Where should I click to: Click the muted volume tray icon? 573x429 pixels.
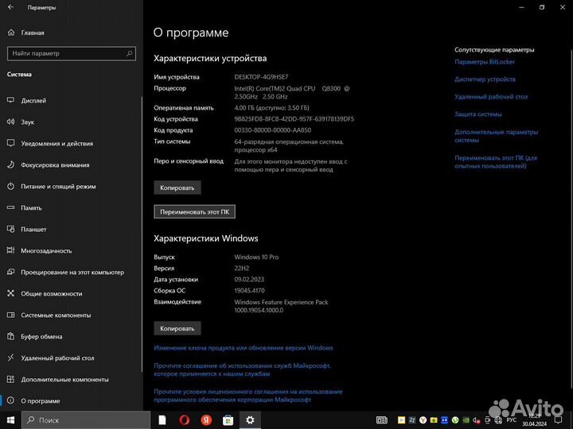pos(476,420)
